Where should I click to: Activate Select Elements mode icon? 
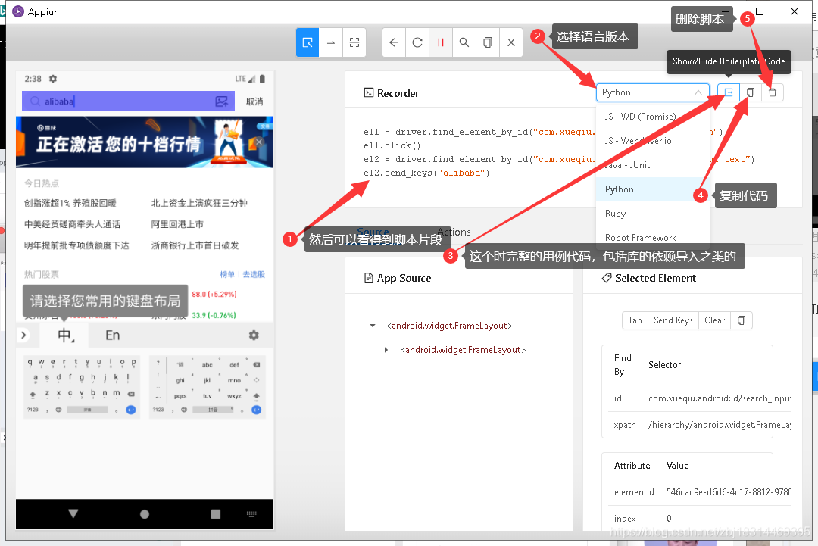(308, 42)
